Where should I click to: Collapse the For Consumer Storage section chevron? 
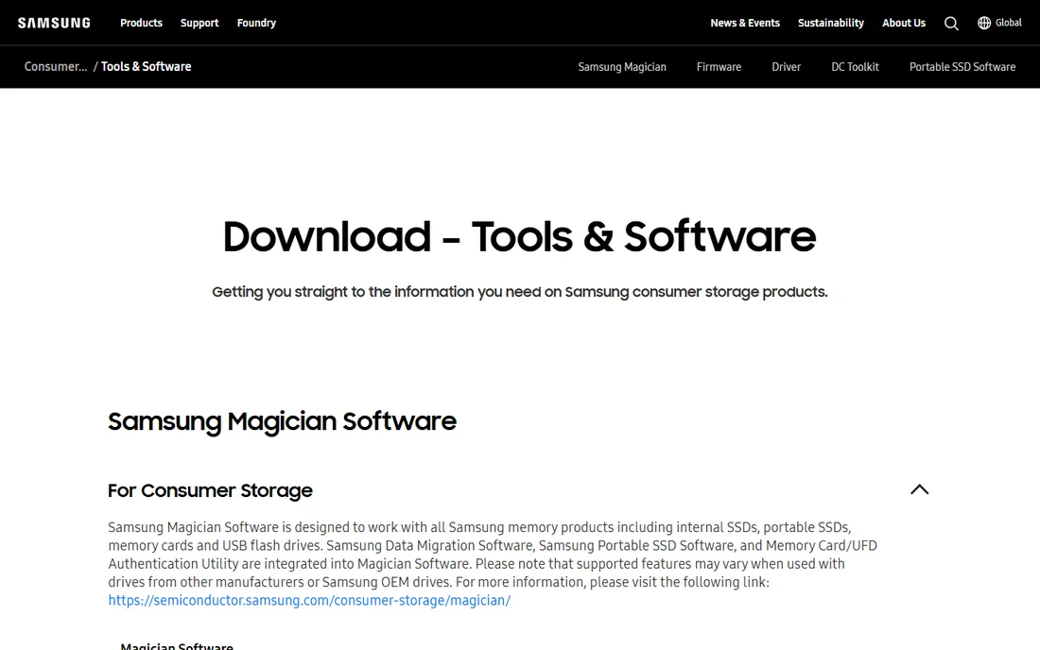click(x=919, y=489)
